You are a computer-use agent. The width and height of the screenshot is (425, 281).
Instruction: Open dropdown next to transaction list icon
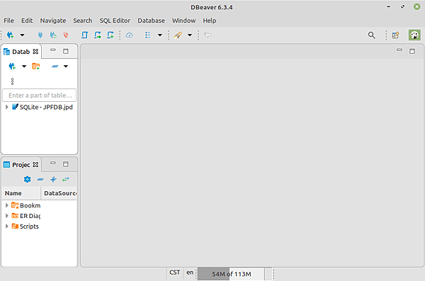coord(160,35)
